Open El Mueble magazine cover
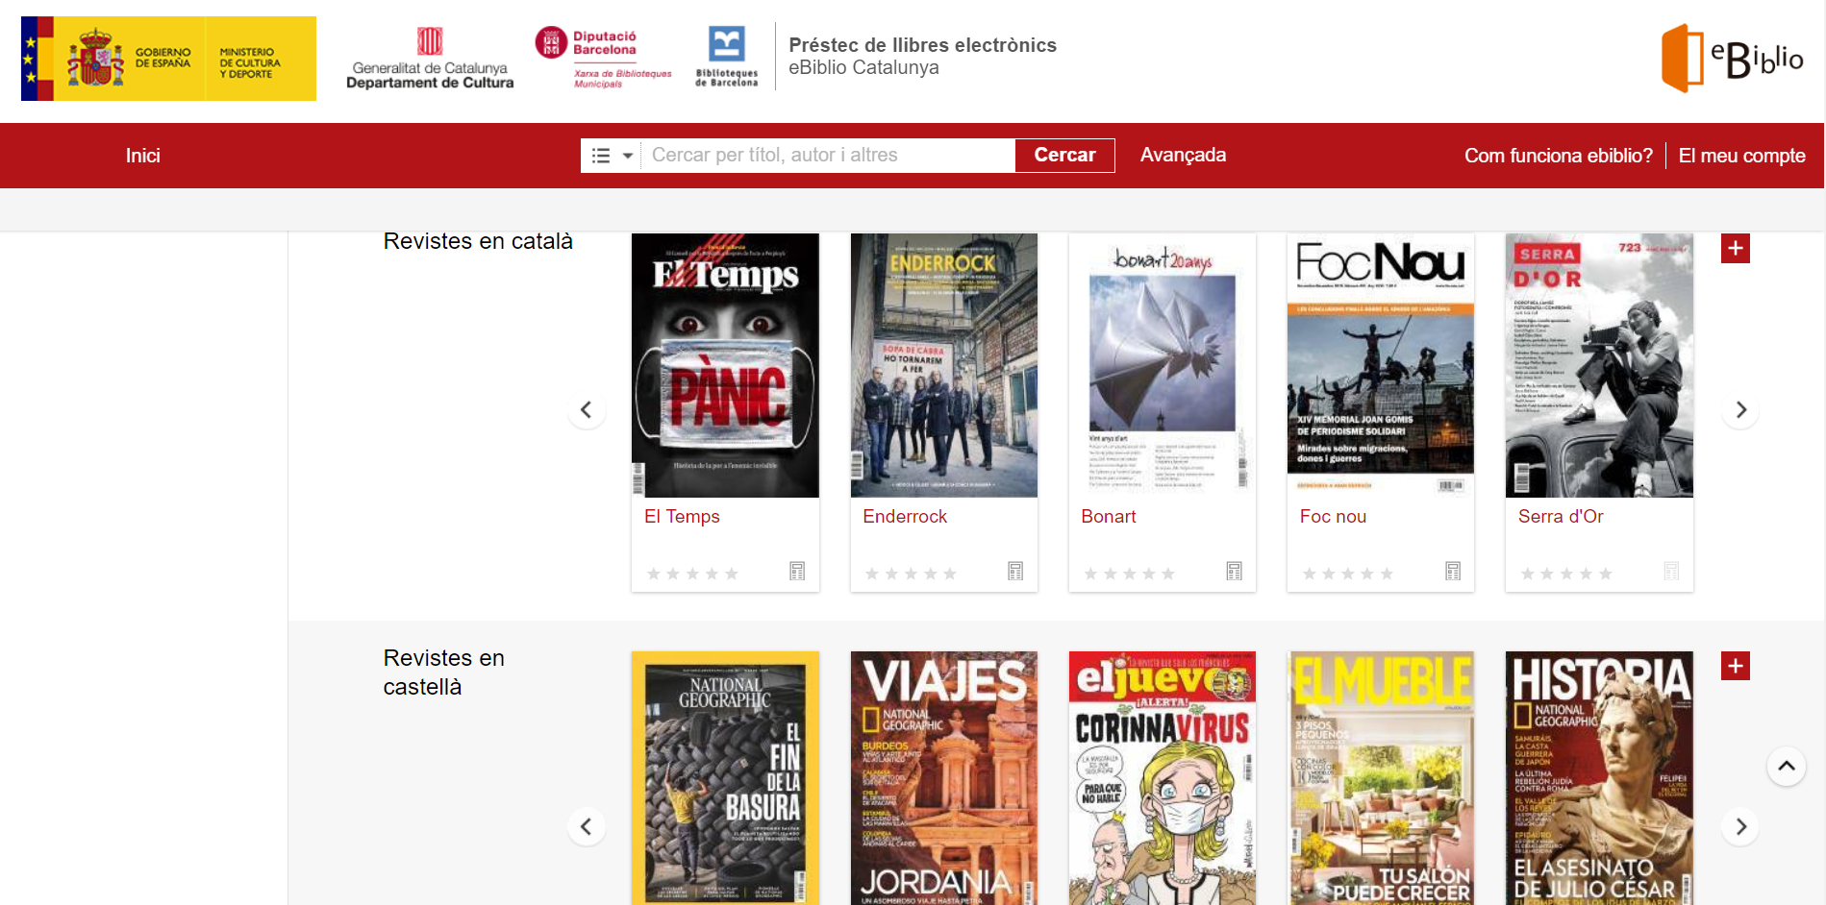This screenshot has width=1826, height=905. [x=1381, y=778]
